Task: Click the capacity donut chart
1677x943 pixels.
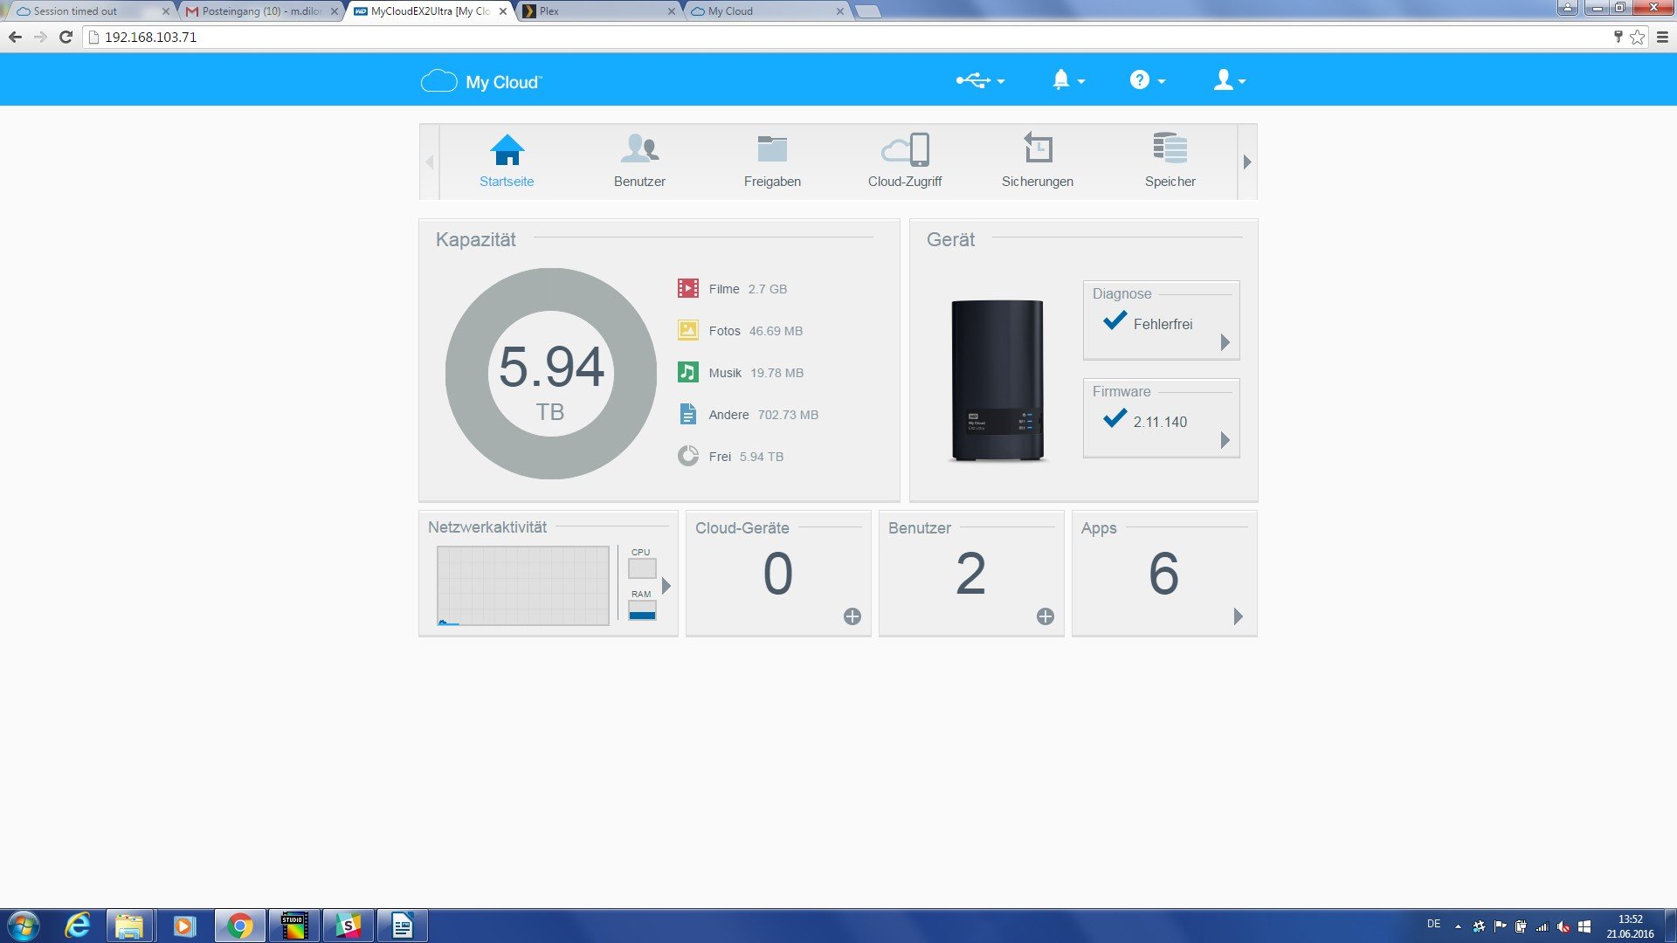Action: pyautogui.click(x=551, y=374)
